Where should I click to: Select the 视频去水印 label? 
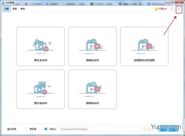tap(92, 60)
